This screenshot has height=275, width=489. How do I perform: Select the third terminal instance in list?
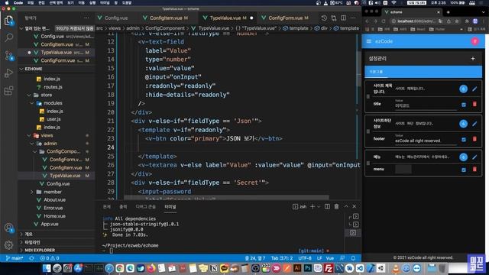point(353,232)
